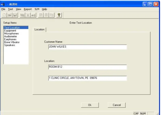
Task: Open the SLM menu
Action: (37, 9)
